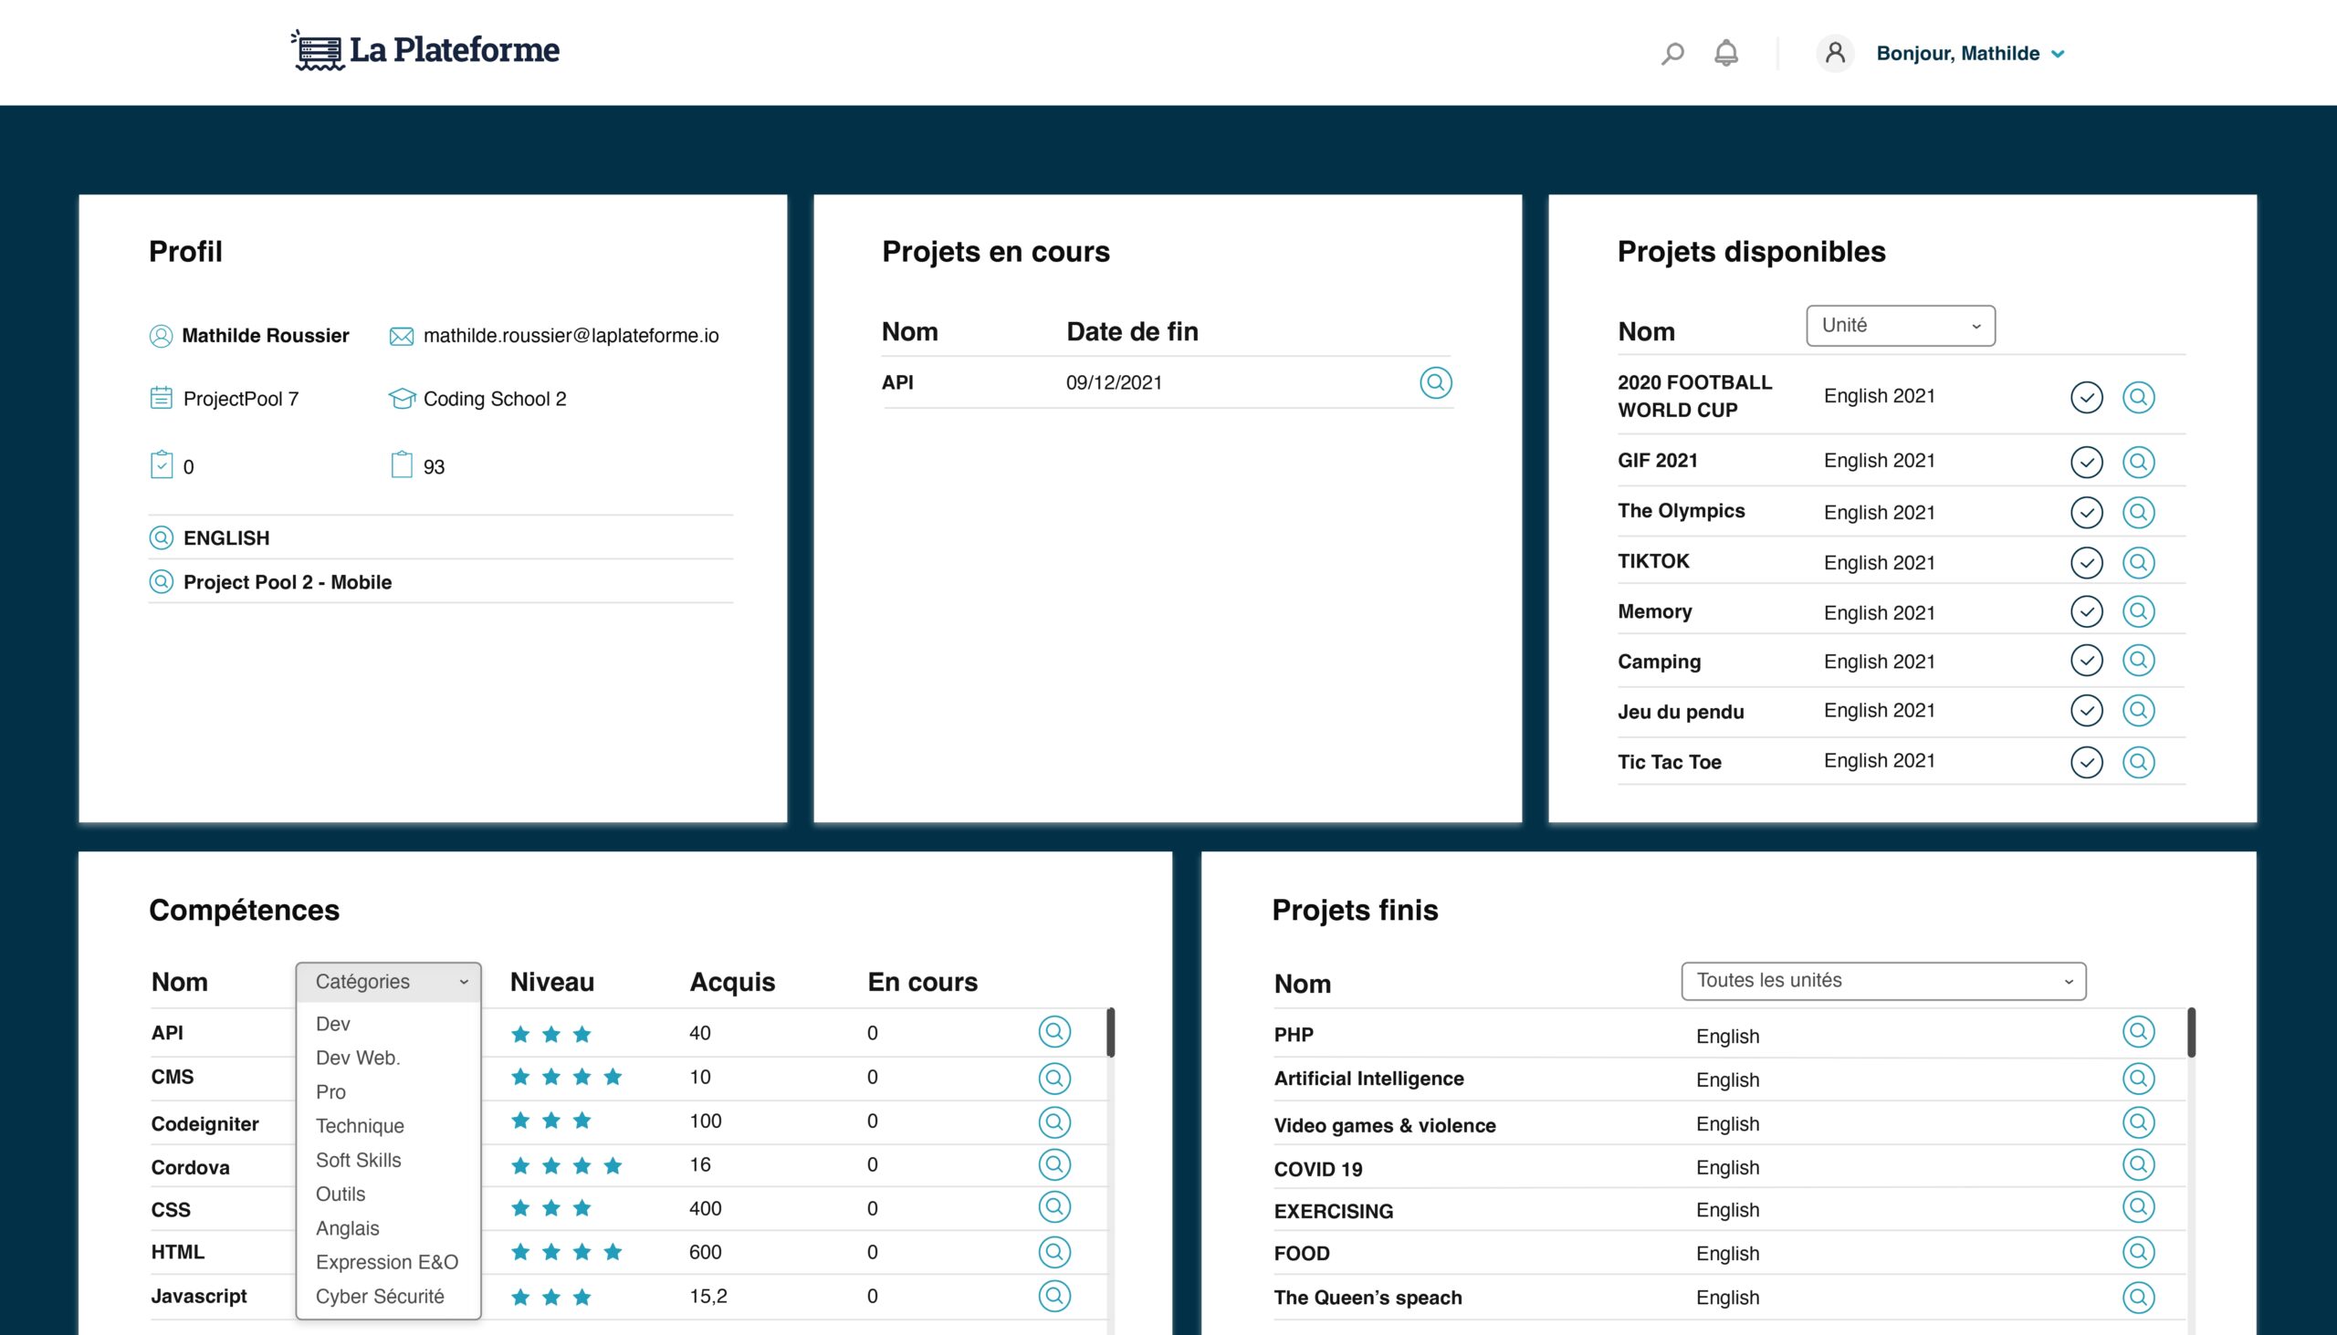Open details for finished PHP project

point(2138,1032)
